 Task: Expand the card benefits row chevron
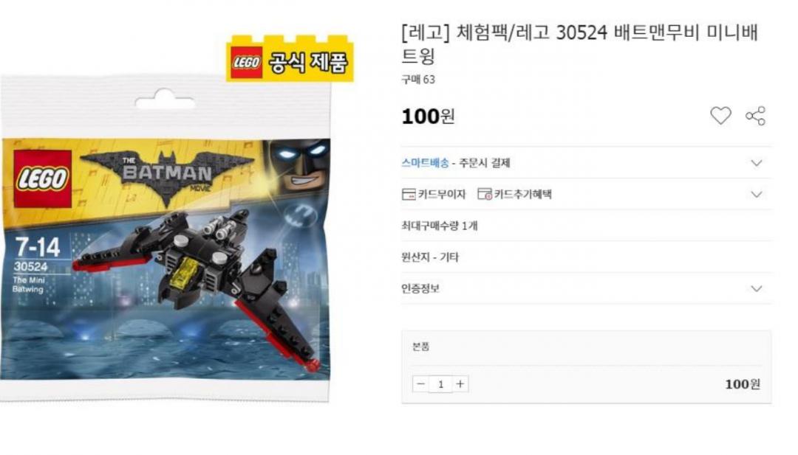757,195
